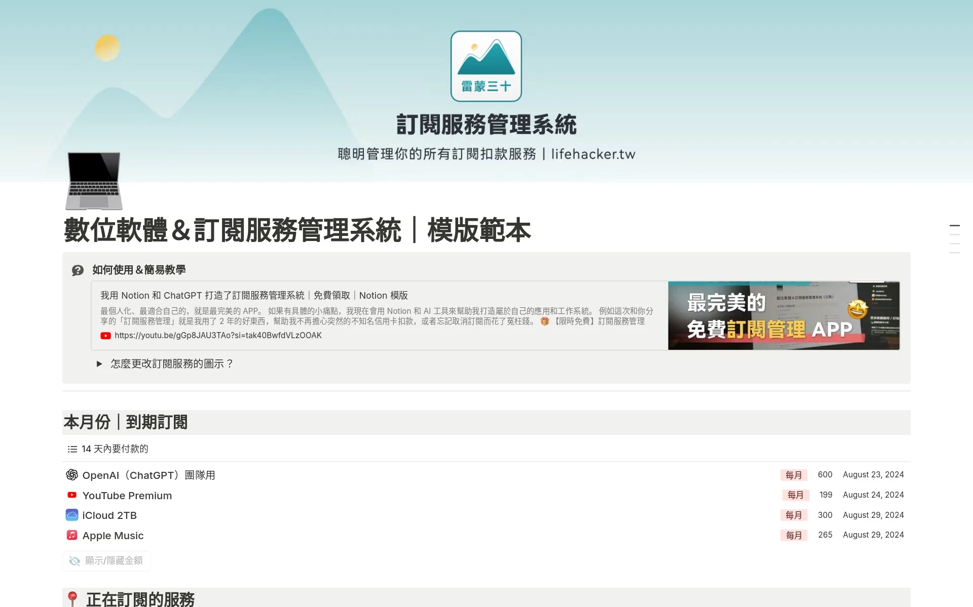Viewport: 973px width, 607px height.
Task: Click the 本月份｜到期訂閱 heading
Action: [x=126, y=422]
